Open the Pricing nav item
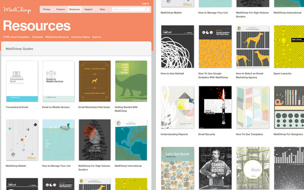This screenshot has width=304, height=190. [46, 9]
